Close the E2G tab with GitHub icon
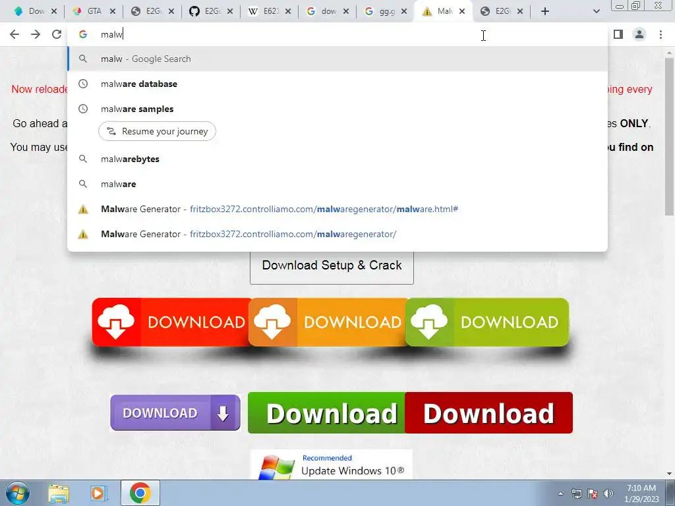The width and height of the screenshot is (675, 506). coord(230,12)
